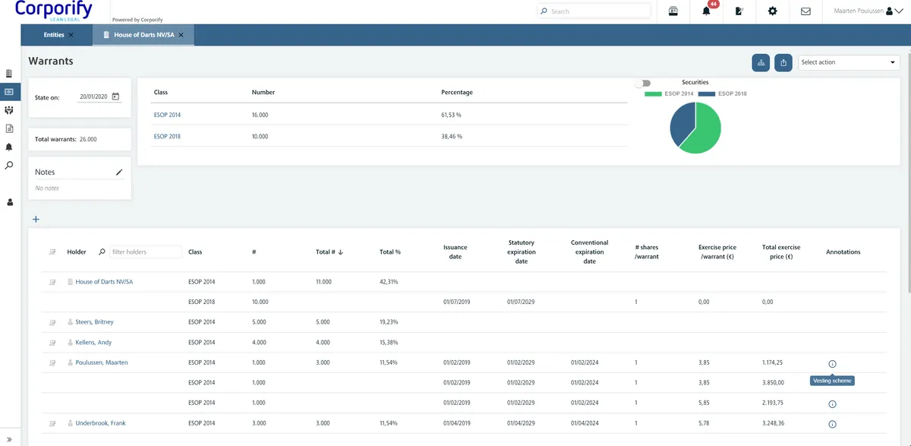Open the notifications bell with 44 badge
This screenshot has height=446, width=911.
click(x=707, y=11)
